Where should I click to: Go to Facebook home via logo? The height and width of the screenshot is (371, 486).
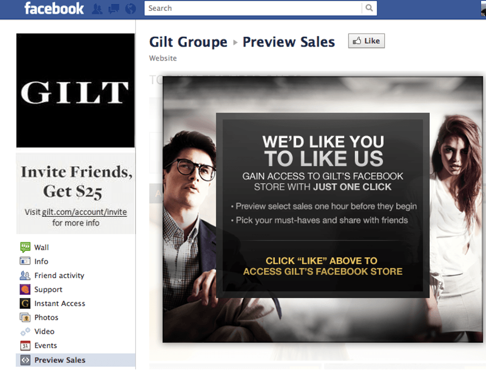pos(54,8)
